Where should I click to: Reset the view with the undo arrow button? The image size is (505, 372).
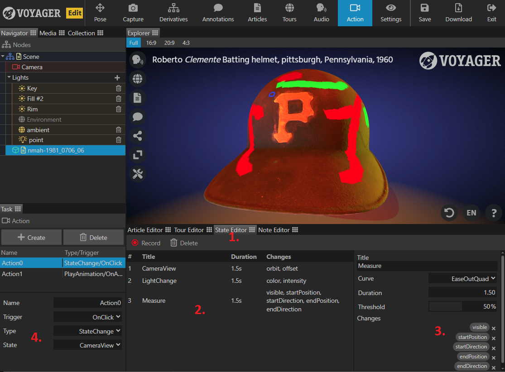click(x=449, y=213)
